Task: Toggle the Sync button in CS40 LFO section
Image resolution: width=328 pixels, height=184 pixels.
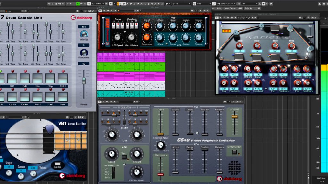Action: pyautogui.click(x=124, y=157)
